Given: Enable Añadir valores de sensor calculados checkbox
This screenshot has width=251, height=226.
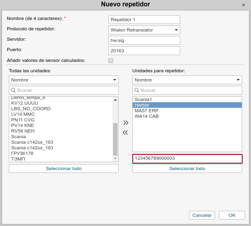Looking at the screenshot, I should pos(111,60).
